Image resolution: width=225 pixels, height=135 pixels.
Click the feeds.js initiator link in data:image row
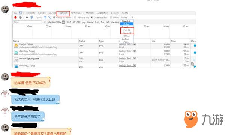(x=127, y=58)
